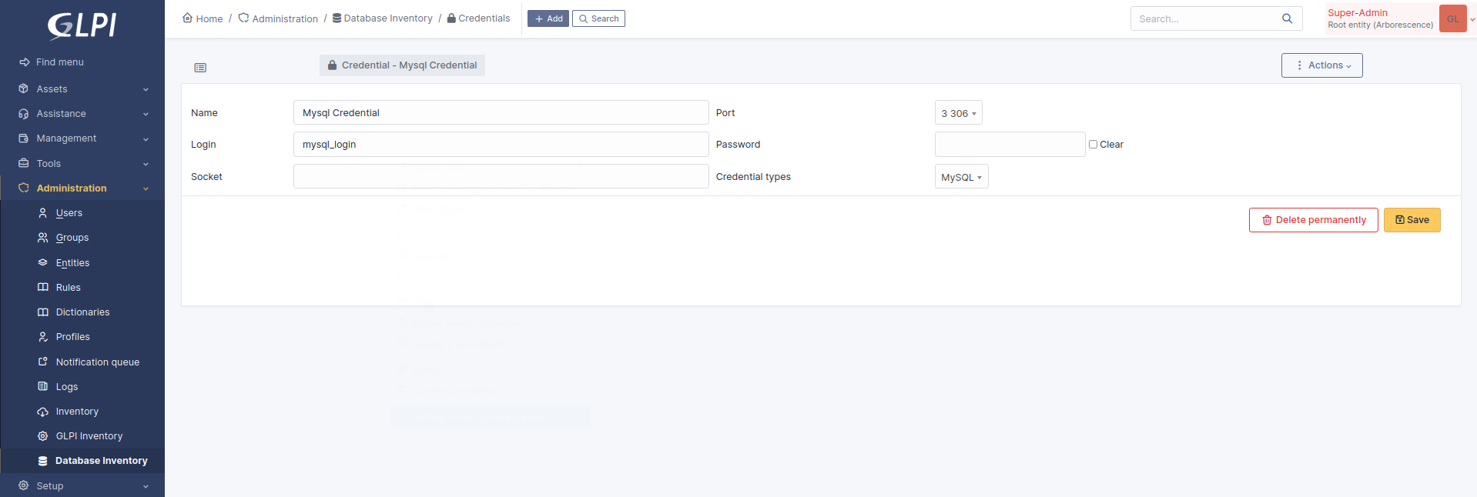Collapse the Administration menu
This screenshot has width=1477, height=497.
coord(82,188)
